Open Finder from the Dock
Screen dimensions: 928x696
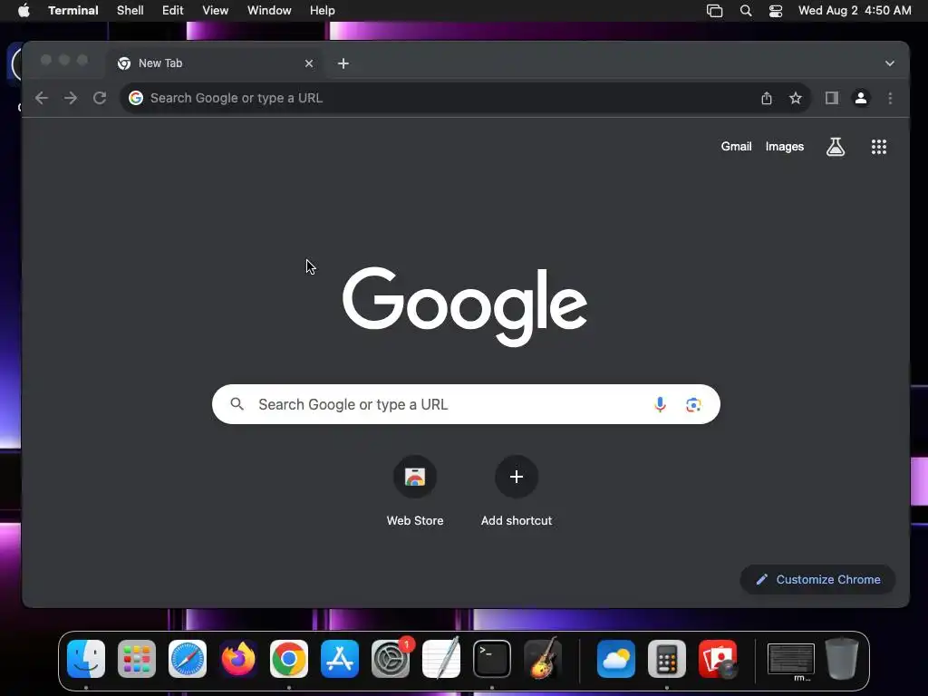pyautogui.click(x=86, y=659)
